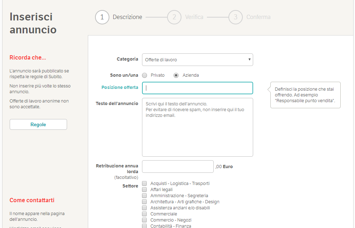Click step 2 "Verifica" indicator

(174, 17)
